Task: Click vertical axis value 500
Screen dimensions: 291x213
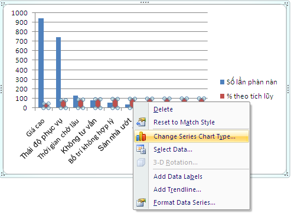Action: coord(21,60)
